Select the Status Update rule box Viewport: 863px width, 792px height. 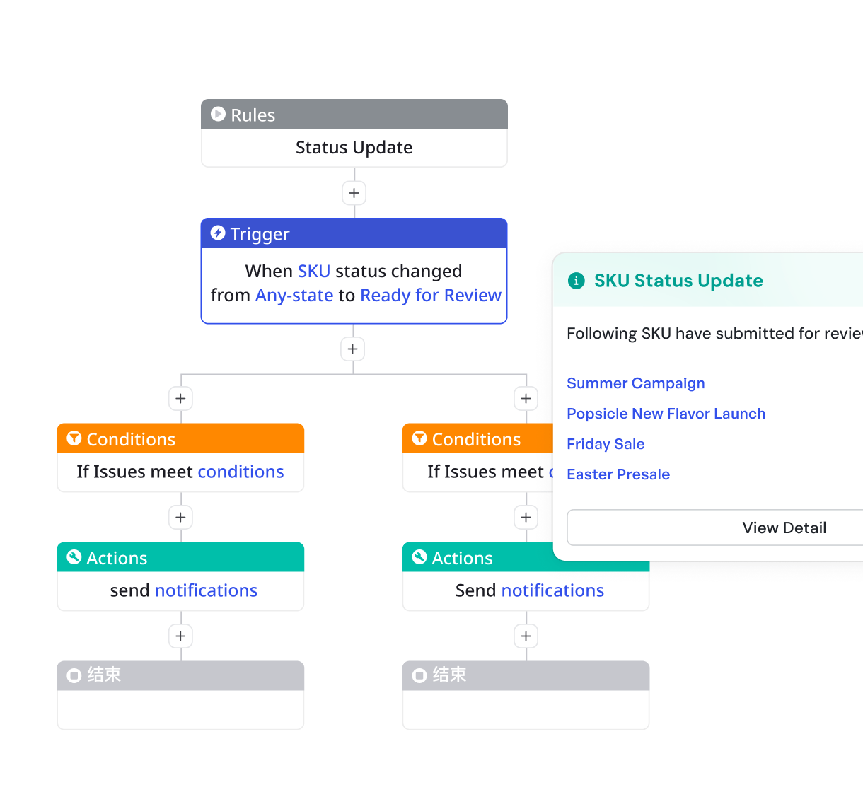pyautogui.click(x=354, y=148)
